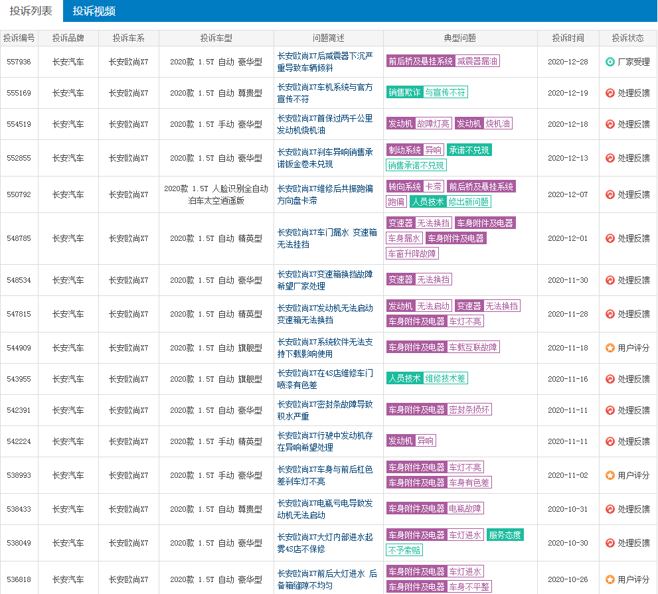Viewport: 658px width, 594px height.
Task: Click the 车身有色差 tag
Action: click(469, 483)
